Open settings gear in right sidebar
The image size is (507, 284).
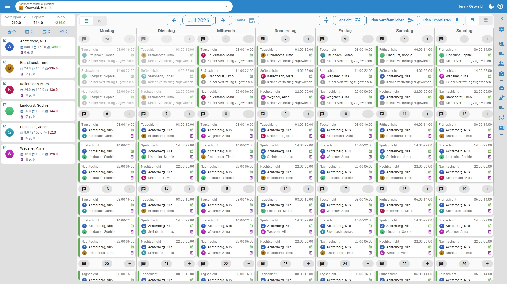click(x=501, y=29)
